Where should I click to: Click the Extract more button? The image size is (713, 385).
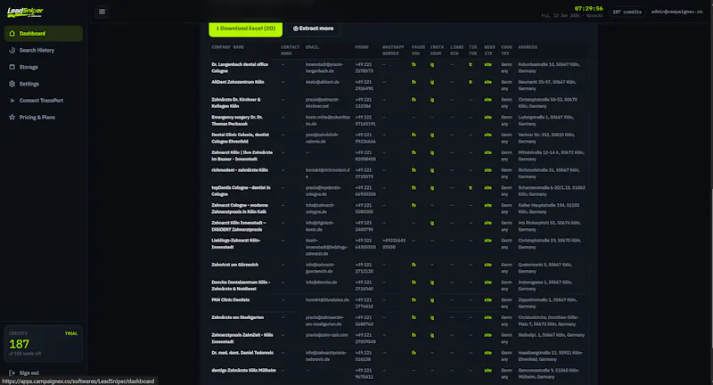point(314,29)
